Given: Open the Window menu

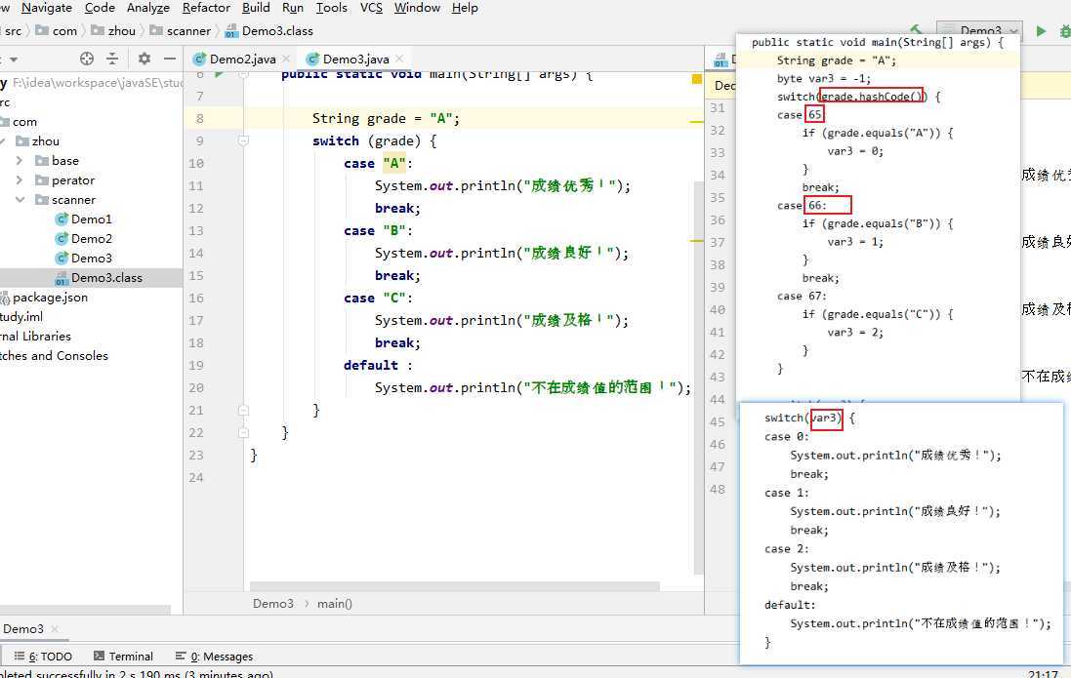Looking at the screenshot, I should [417, 8].
